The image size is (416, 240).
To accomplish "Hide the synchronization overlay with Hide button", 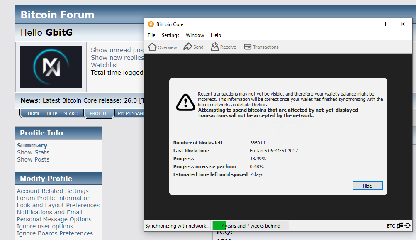I will [x=367, y=186].
